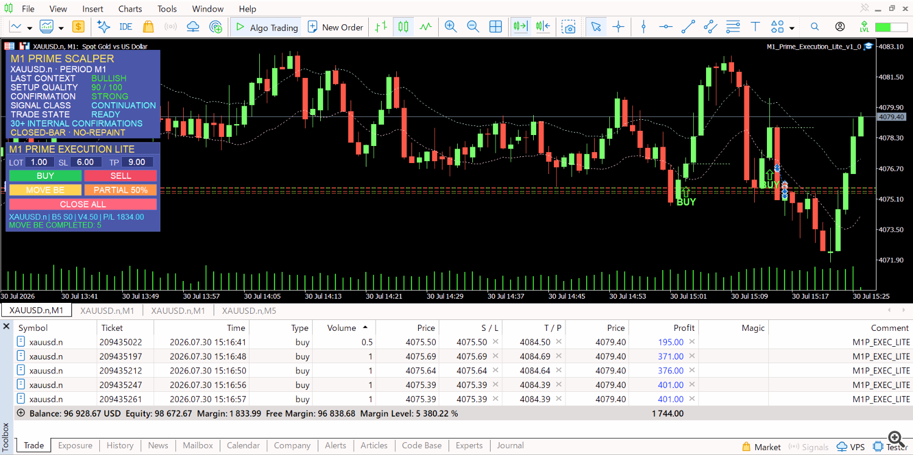Take a chart screenshot camera icon
The image size is (913, 455).
pos(568,27)
